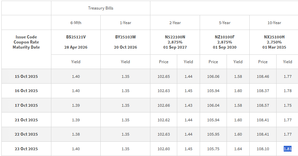Click the Treasury Bills group header
Screen dimensions: 298x156
point(100,8)
